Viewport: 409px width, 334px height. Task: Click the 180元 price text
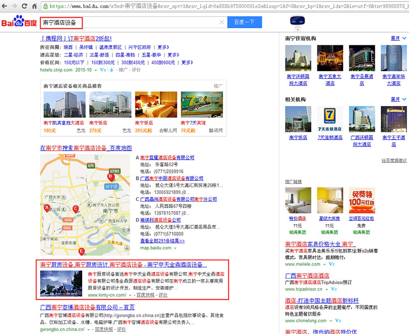tap(49, 130)
